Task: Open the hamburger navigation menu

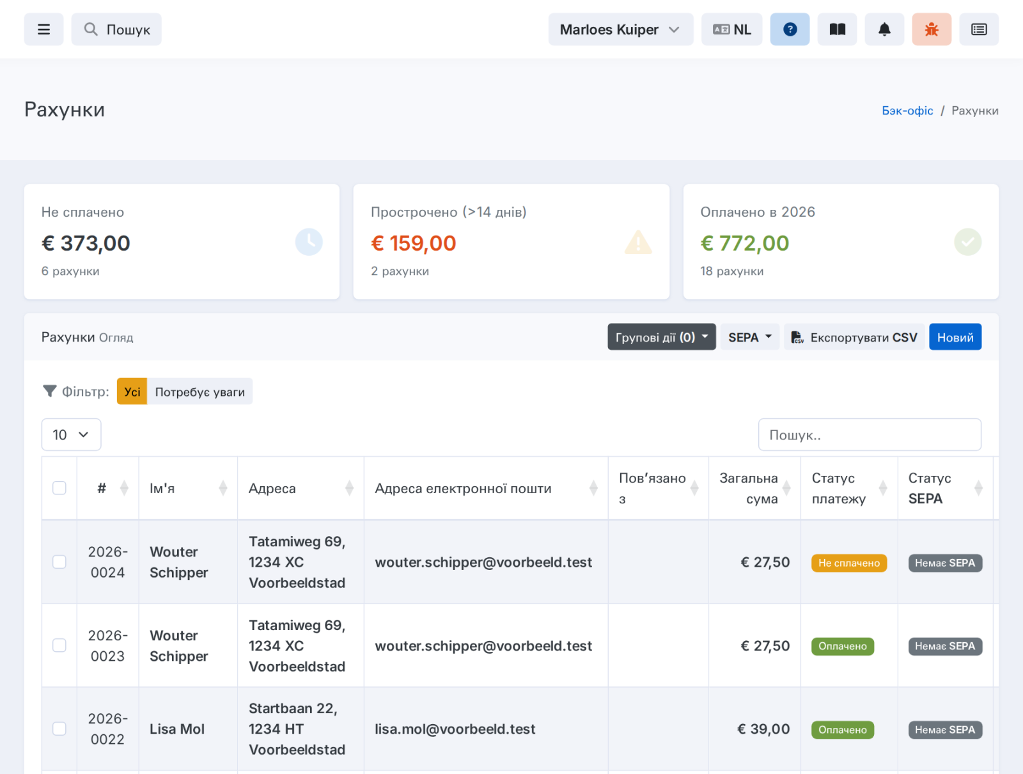Action: point(43,29)
